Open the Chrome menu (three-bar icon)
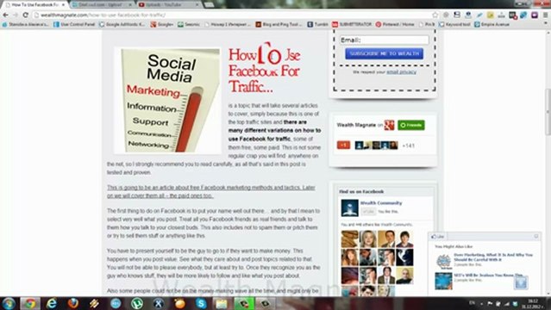This screenshot has width=551, height=310. pos(545,15)
